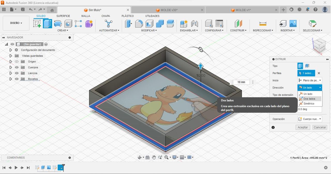Image resolution: width=331 pixels, height=174 pixels.
Task: Save the document with floppy icon
Action: point(23,10)
